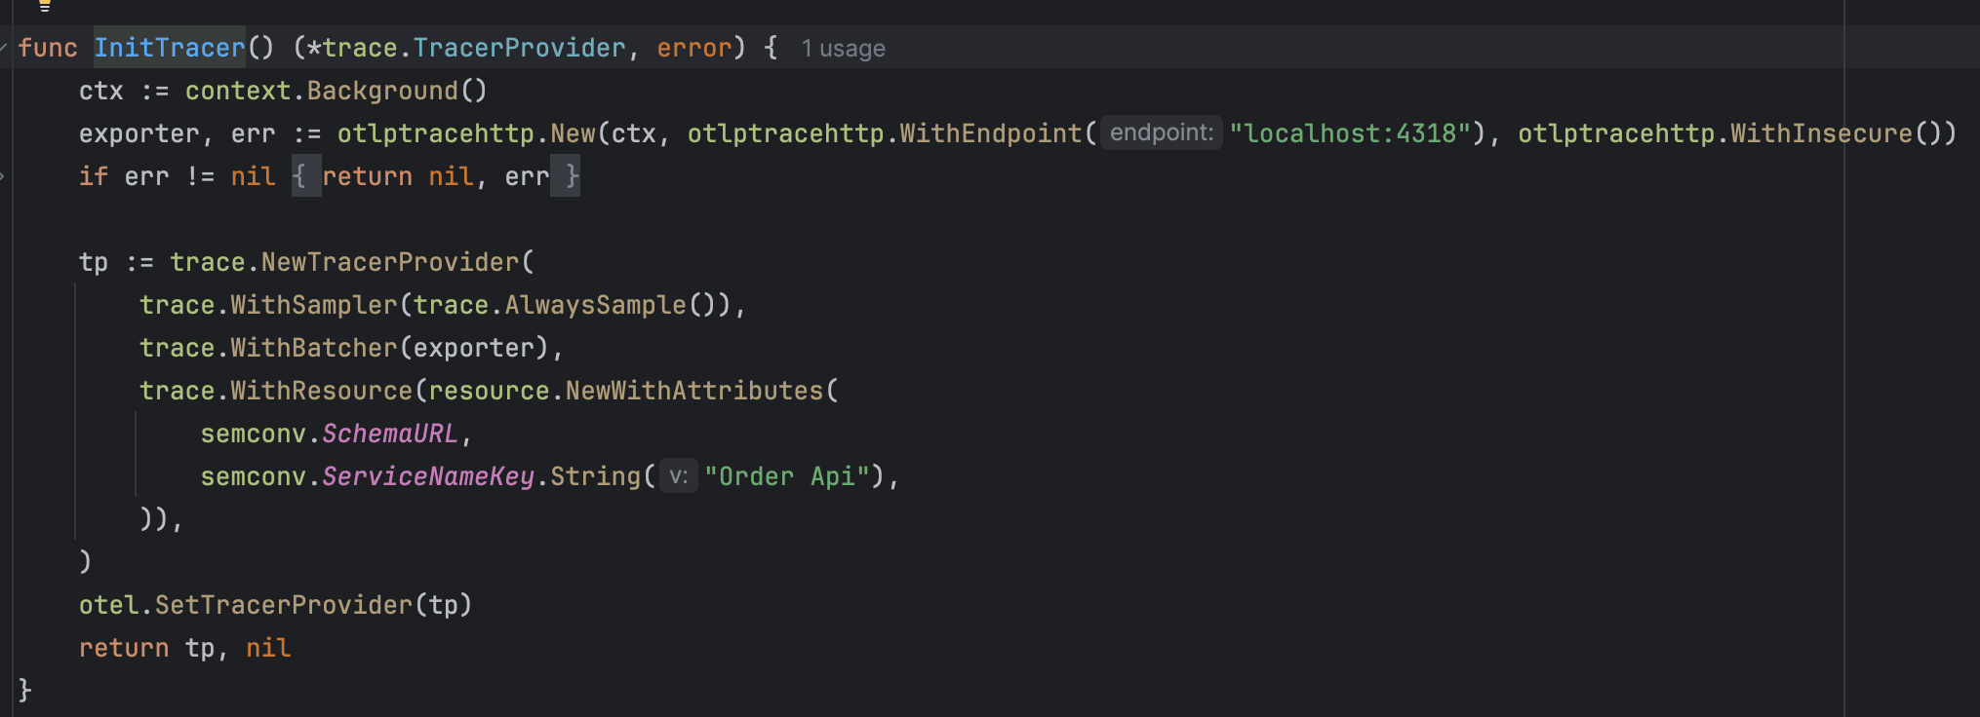The image size is (1980, 717).
Task: Click SetTracerProvider in otel call
Action: (x=284, y=605)
